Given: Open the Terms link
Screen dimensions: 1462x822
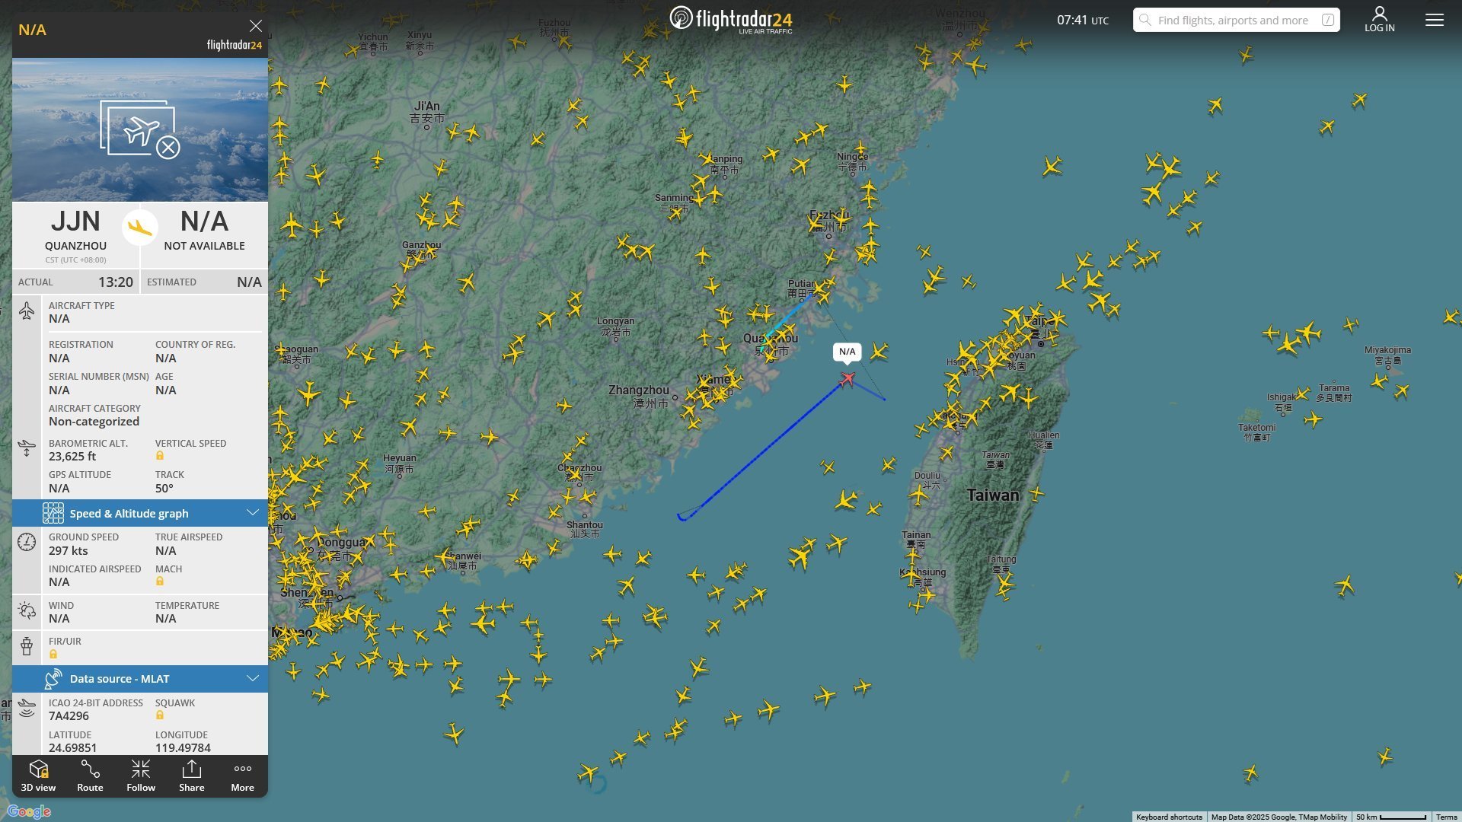Looking at the screenshot, I should [x=1446, y=817].
